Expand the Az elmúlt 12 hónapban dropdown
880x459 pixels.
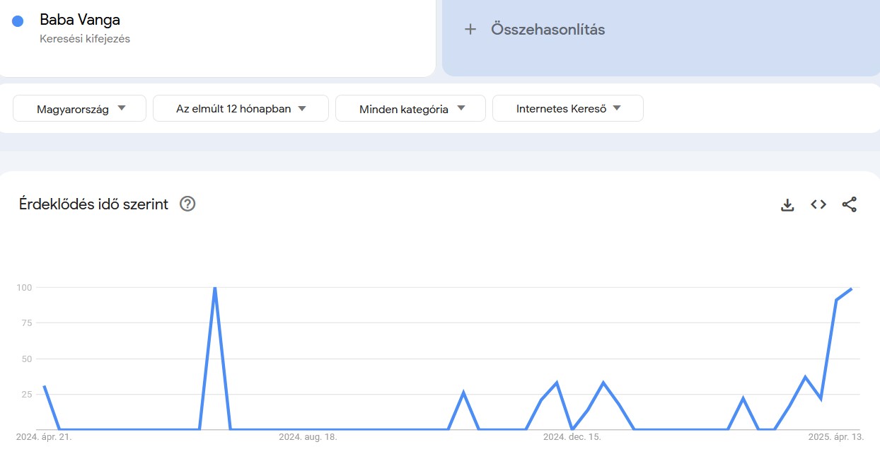(241, 109)
